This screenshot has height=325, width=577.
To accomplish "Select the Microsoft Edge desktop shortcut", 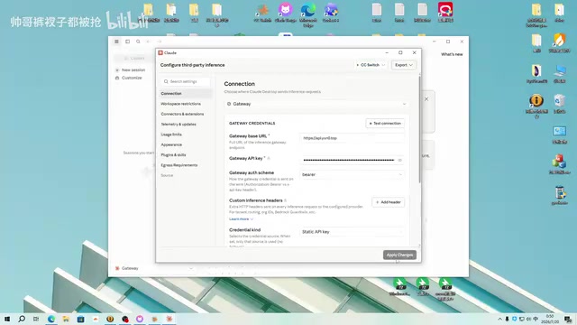I will (308, 14).
